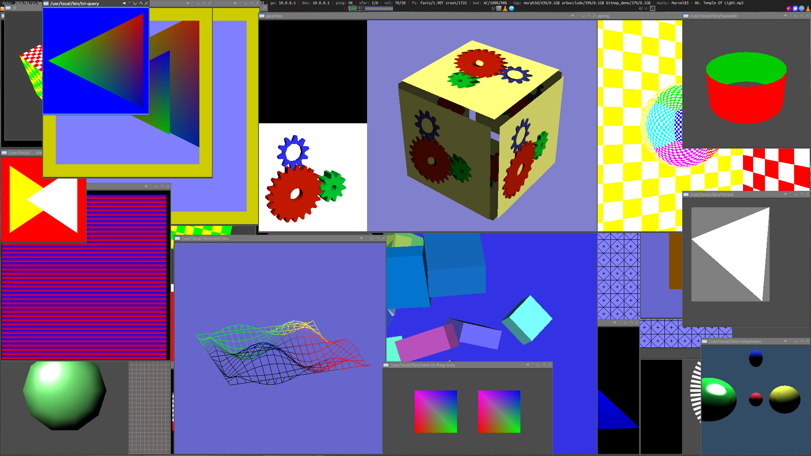
Task: Click the window icon in workspace 4
Action: [653, 8]
